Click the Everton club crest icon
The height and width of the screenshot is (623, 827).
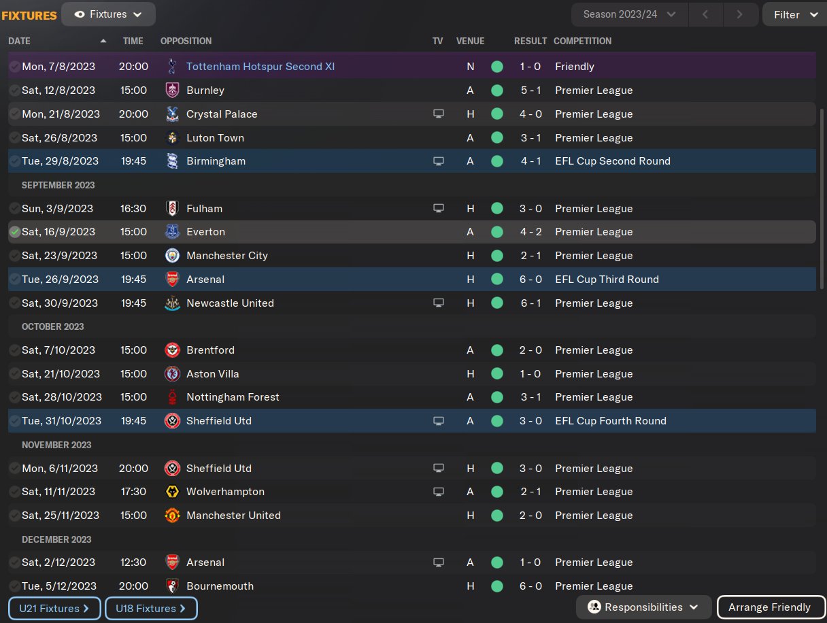point(172,232)
